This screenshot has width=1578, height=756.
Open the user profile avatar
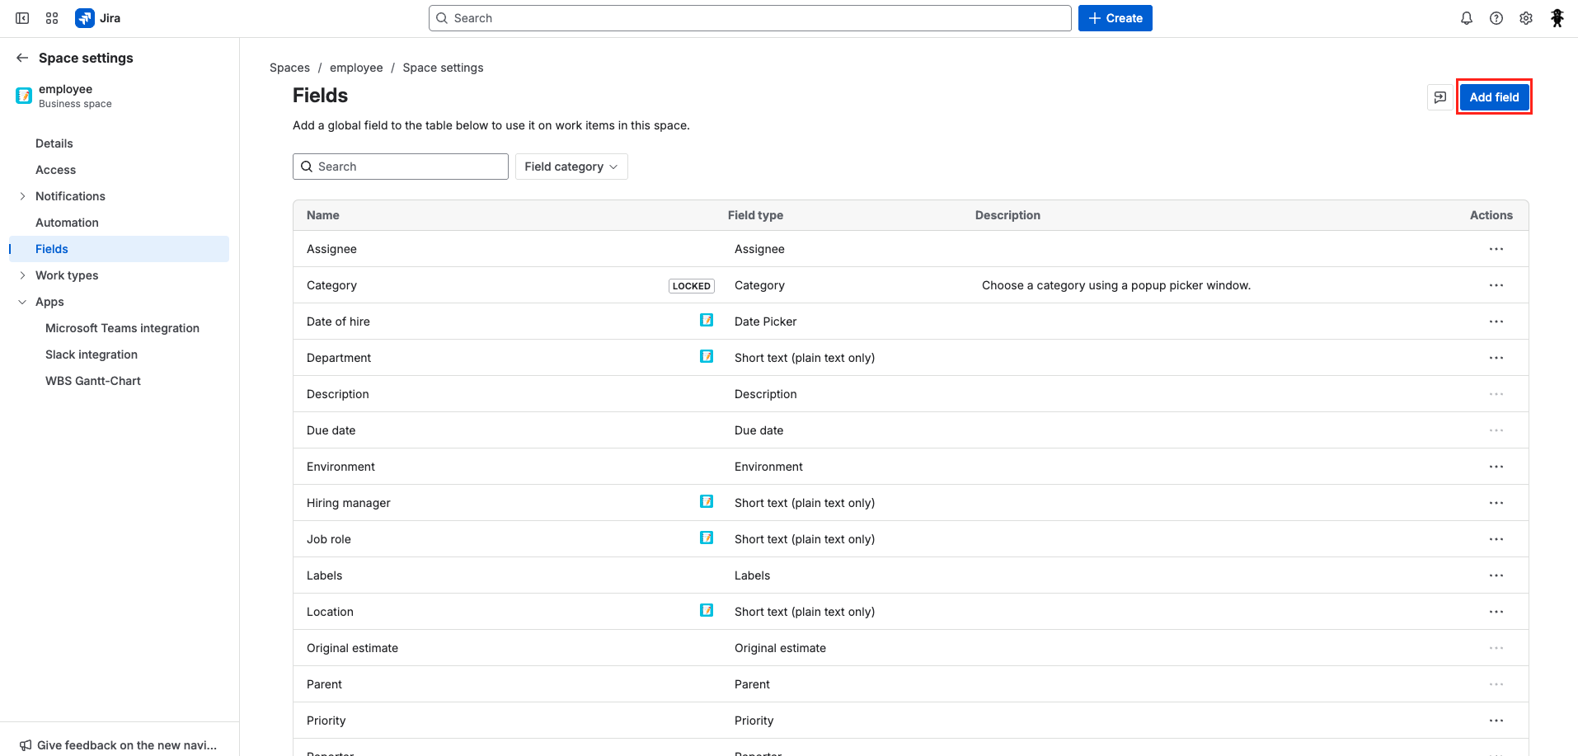[x=1557, y=18]
